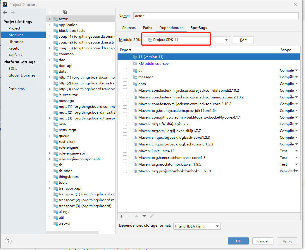Click the OK button
Screen dimensions: 305x250
pos(238,241)
